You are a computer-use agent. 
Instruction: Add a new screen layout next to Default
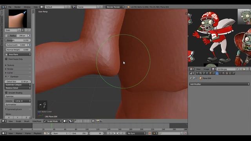(66, 7)
